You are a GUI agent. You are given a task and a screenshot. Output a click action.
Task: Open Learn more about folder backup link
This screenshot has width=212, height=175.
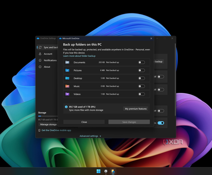click(79, 56)
